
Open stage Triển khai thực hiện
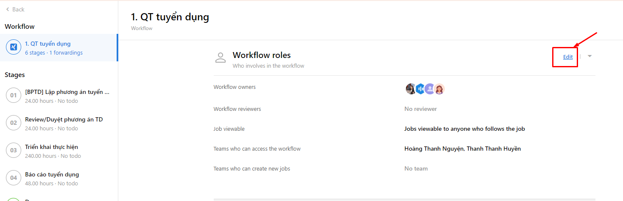52,147
